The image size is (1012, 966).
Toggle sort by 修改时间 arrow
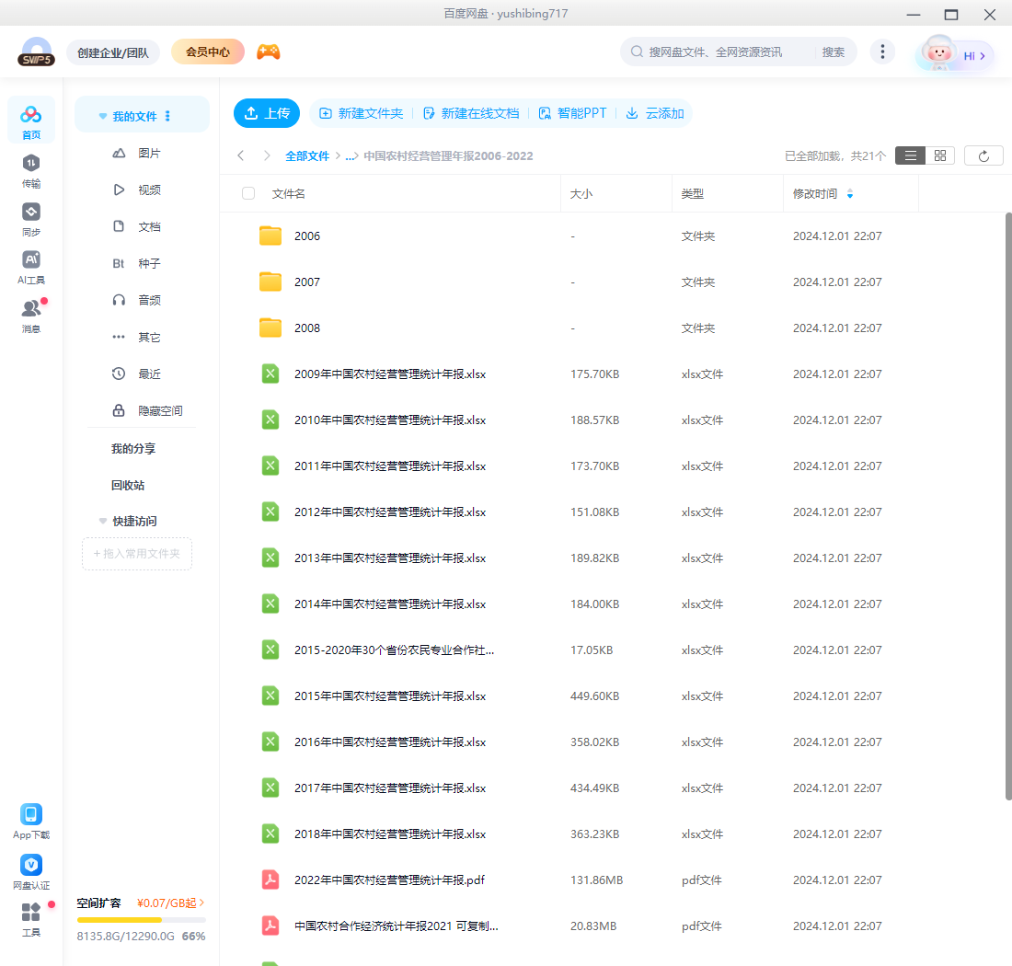click(850, 193)
